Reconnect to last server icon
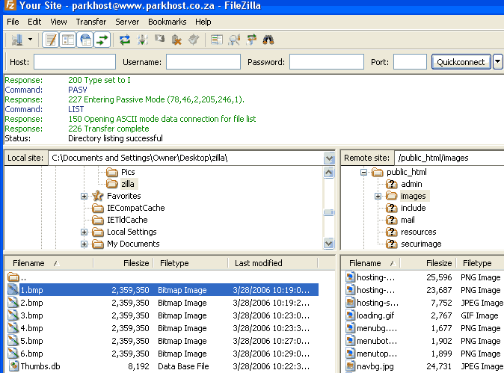504x373 pixels. [x=194, y=40]
